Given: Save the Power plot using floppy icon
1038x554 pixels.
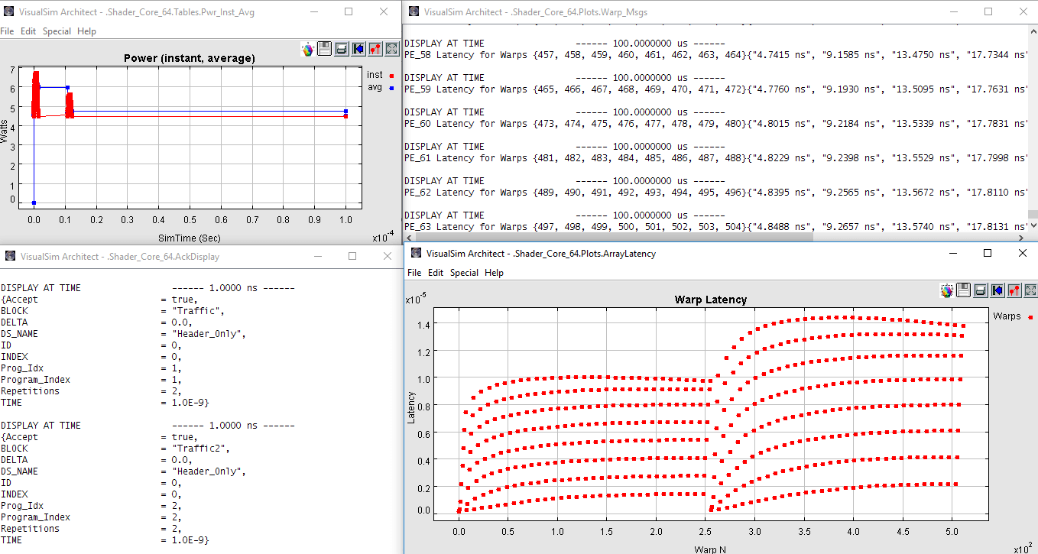Looking at the screenshot, I should click(325, 49).
